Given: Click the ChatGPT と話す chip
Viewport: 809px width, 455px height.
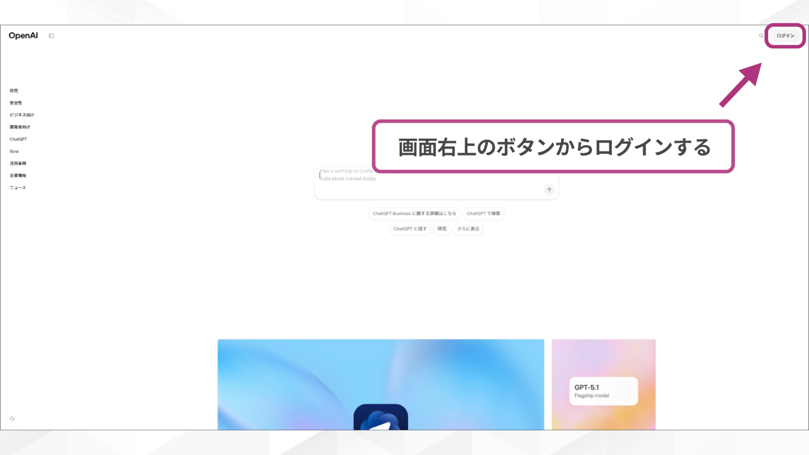Looking at the screenshot, I should point(410,228).
